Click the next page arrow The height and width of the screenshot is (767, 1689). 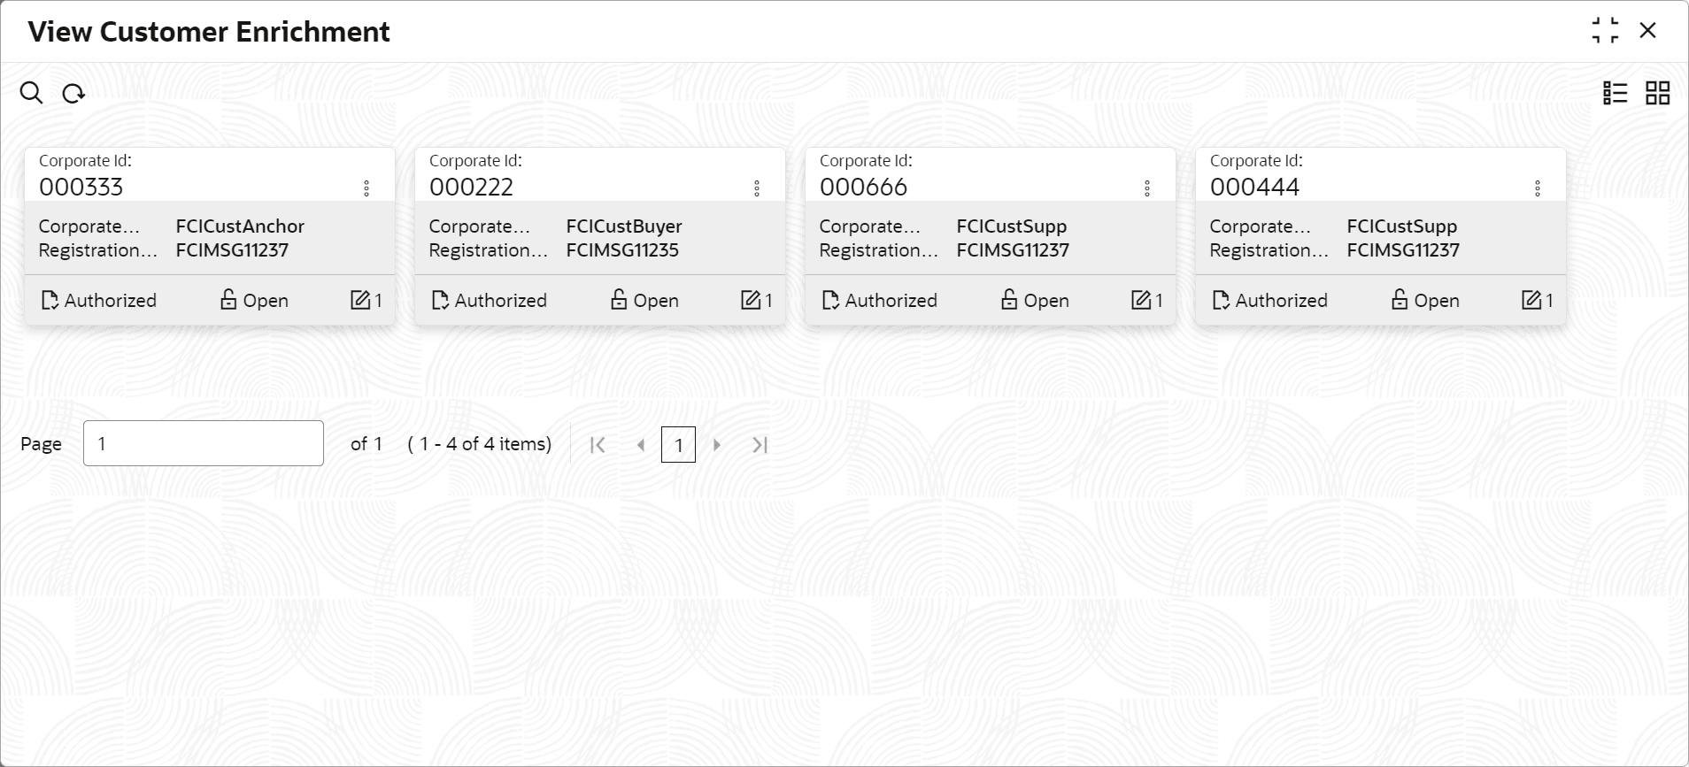717,445
